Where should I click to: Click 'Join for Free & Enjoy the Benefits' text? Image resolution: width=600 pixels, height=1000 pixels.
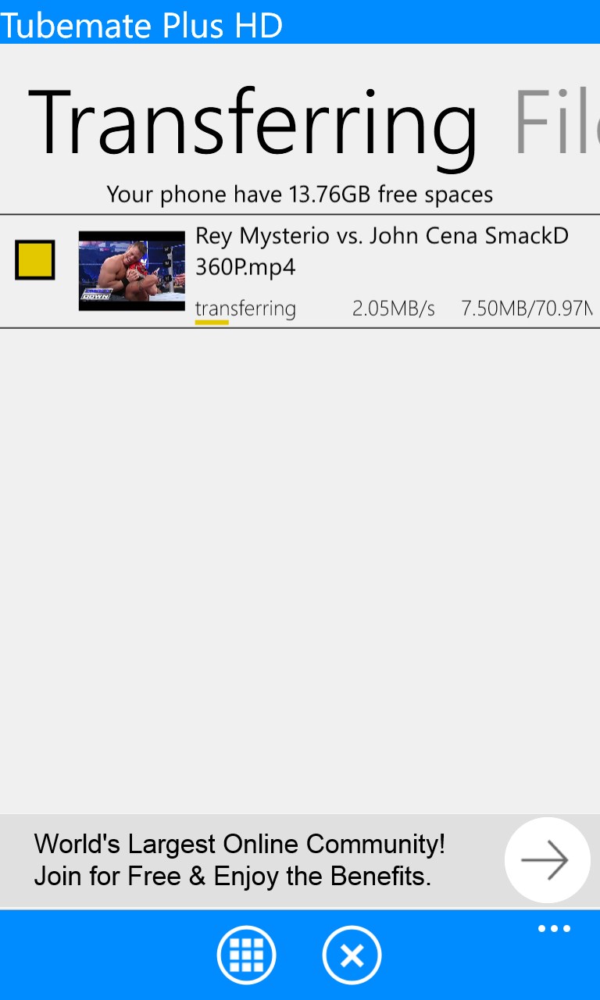tap(233, 876)
